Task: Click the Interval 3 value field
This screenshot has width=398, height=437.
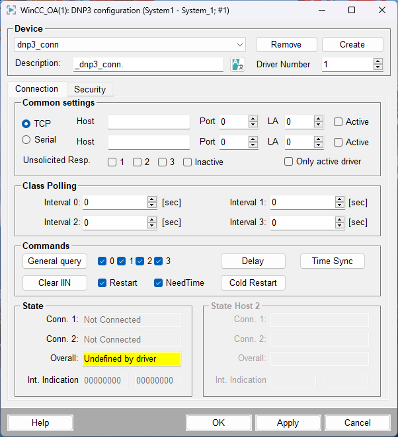Action: (303, 222)
